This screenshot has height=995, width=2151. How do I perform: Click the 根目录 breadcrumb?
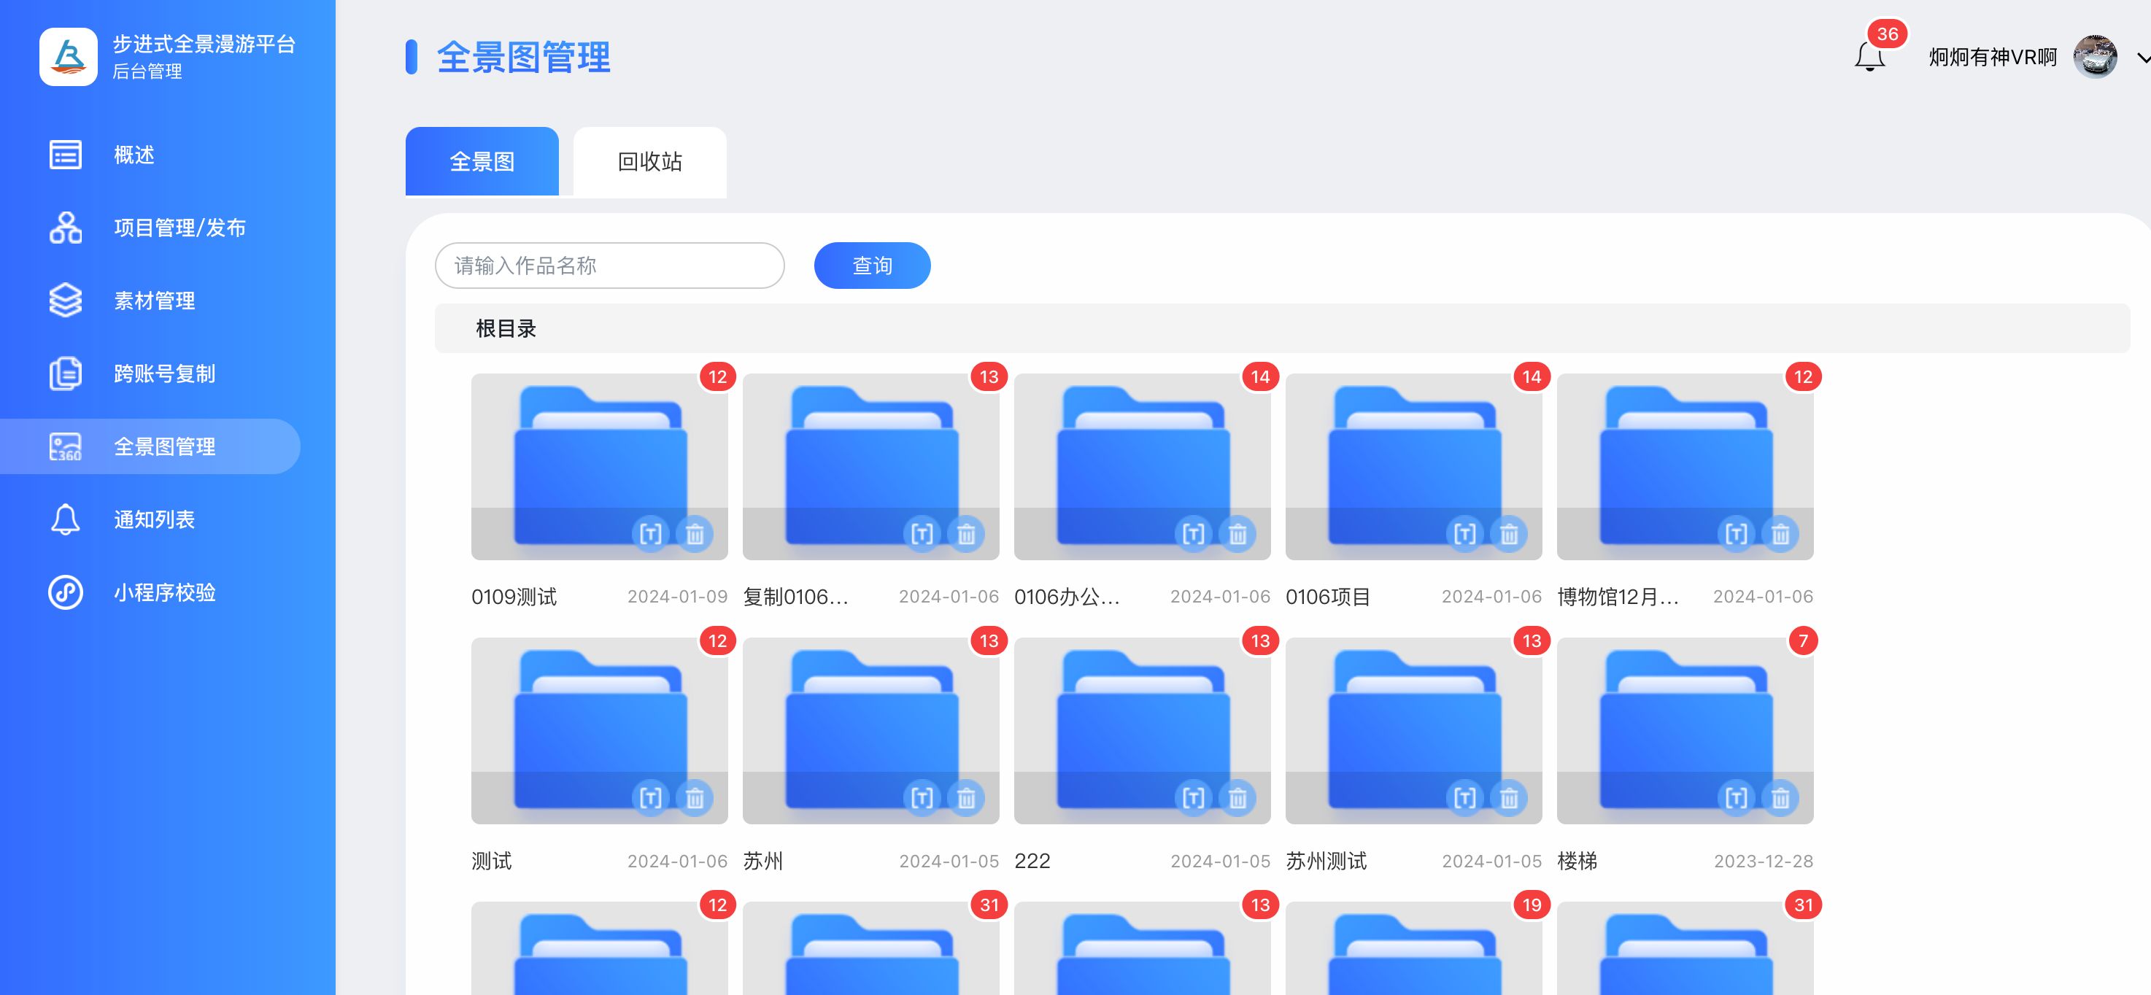pyautogui.click(x=506, y=329)
